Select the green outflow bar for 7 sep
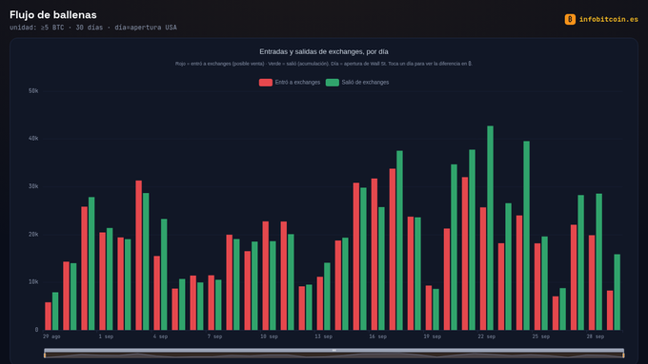Image resolution: width=648 pixels, height=364 pixels. click(218, 305)
